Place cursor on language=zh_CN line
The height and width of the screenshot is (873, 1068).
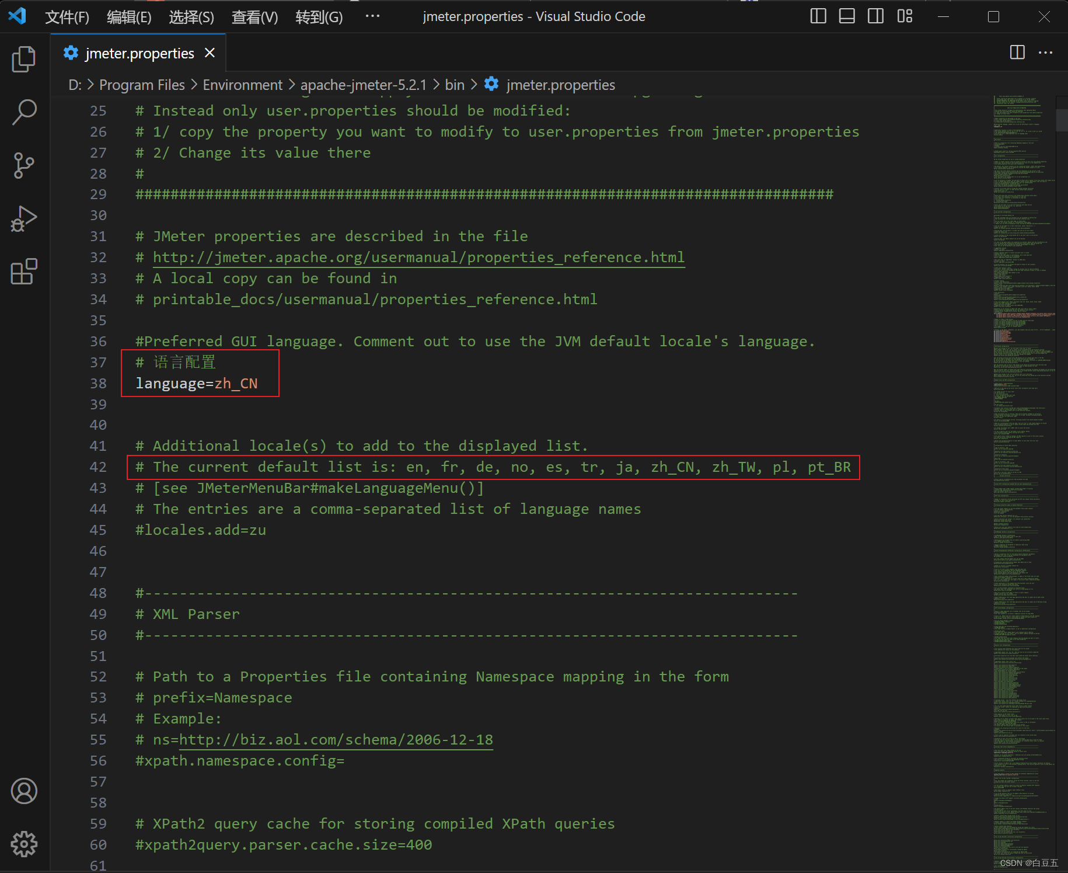tap(197, 384)
